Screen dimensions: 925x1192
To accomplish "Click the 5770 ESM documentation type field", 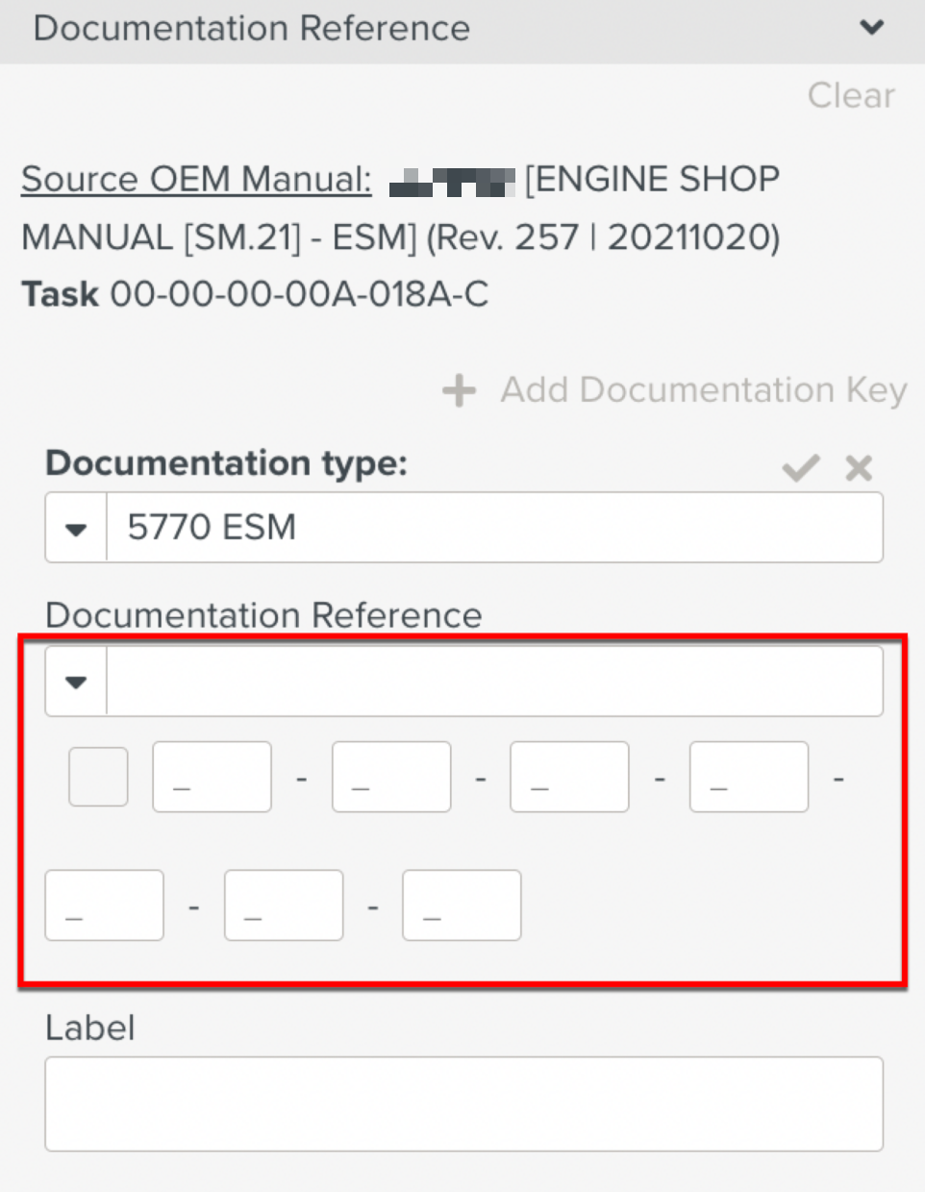I will tap(494, 528).
